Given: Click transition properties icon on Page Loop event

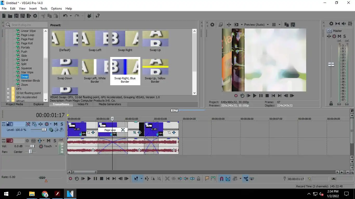Looking at the screenshot, I should pos(123,130).
